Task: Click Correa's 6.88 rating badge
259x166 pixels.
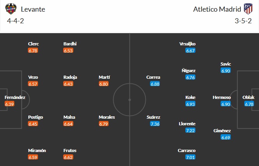Action: 155,84
